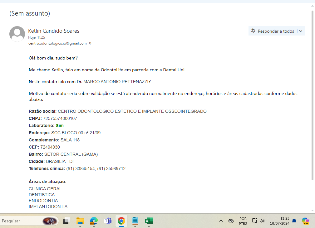The image size is (315, 228).
Task: Click the CEP value 72404030
Action: click(50, 147)
